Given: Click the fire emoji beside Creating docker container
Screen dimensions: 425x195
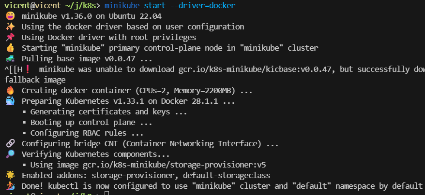Looking at the screenshot, I should click(10, 91).
